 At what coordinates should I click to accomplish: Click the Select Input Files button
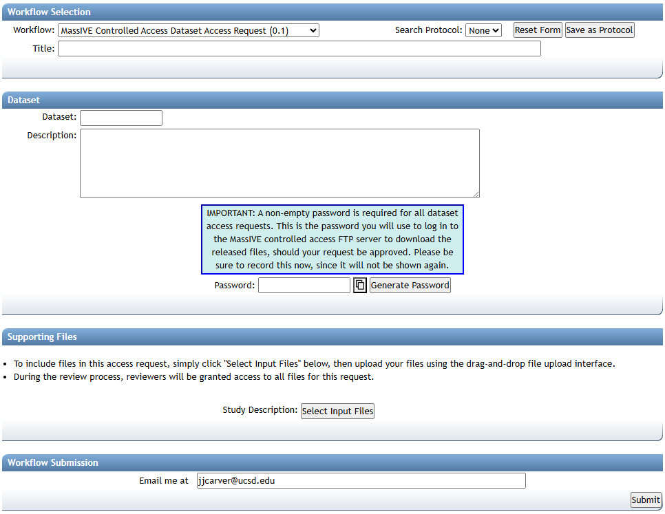tap(337, 411)
